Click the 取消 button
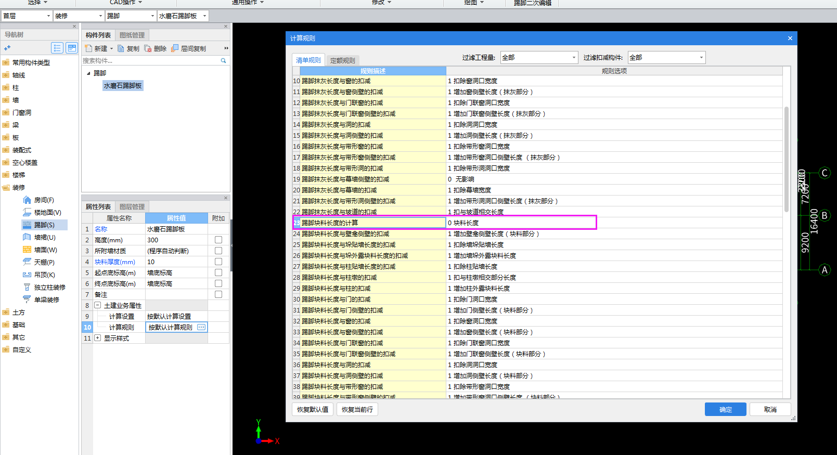Viewport: 837px width, 455px height. tap(770, 409)
